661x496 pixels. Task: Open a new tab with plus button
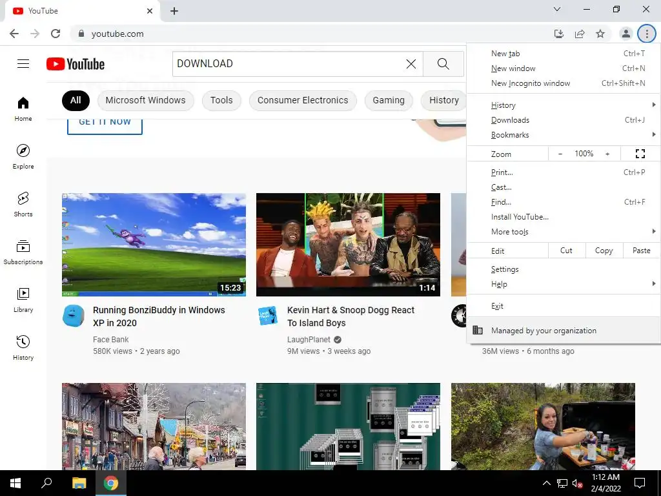[174, 11]
